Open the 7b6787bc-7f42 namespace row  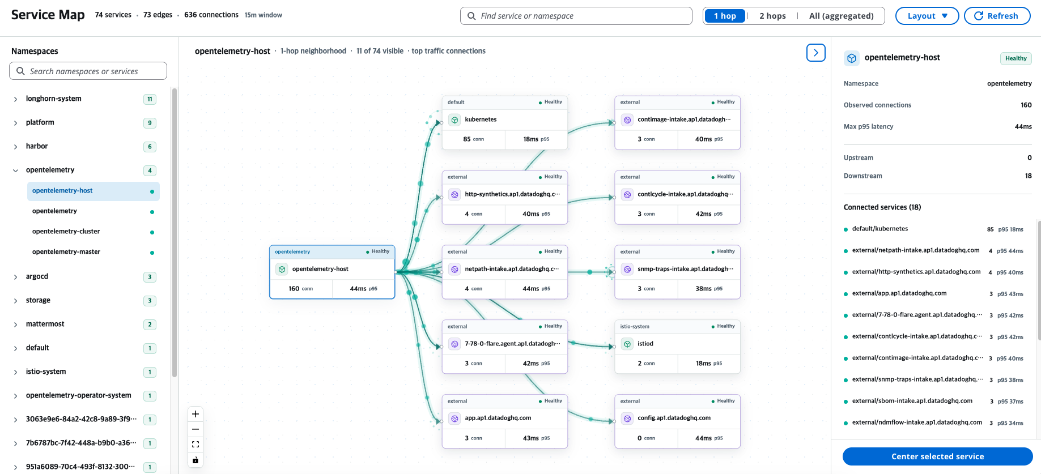coord(85,443)
